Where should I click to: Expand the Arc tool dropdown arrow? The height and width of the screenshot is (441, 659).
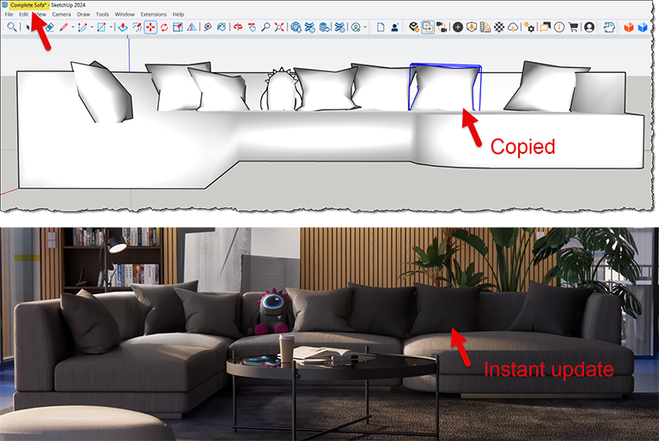point(92,28)
